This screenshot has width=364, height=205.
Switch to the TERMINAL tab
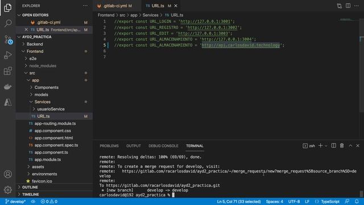(195, 146)
